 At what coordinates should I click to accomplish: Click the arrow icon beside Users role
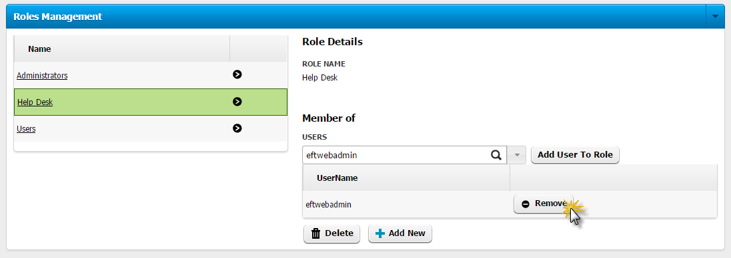(x=237, y=128)
